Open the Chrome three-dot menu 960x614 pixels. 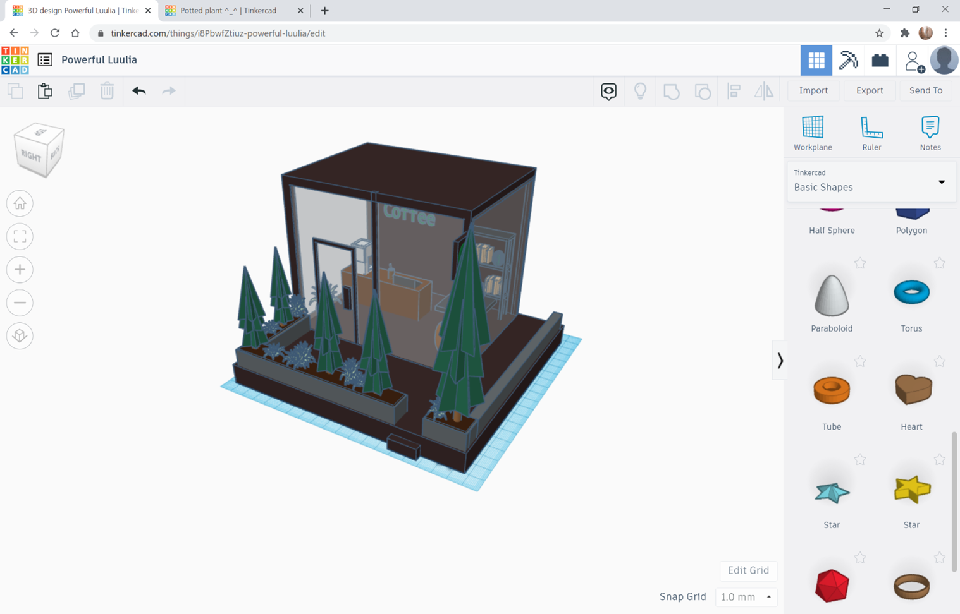[946, 33]
